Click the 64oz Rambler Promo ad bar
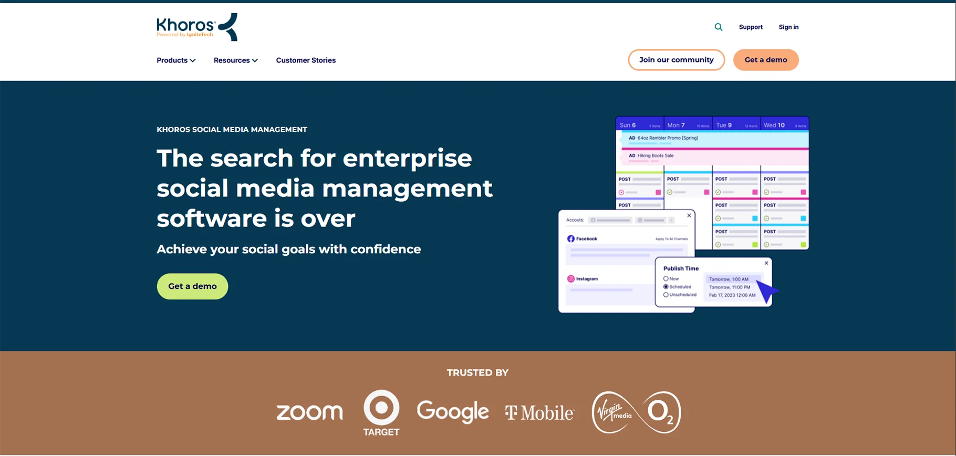This screenshot has width=956, height=456. (714, 139)
